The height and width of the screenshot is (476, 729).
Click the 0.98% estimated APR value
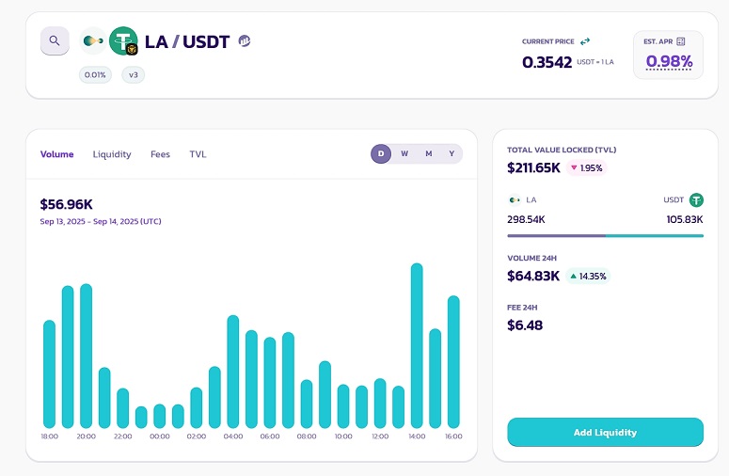pyautogui.click(x=669, y=62)
